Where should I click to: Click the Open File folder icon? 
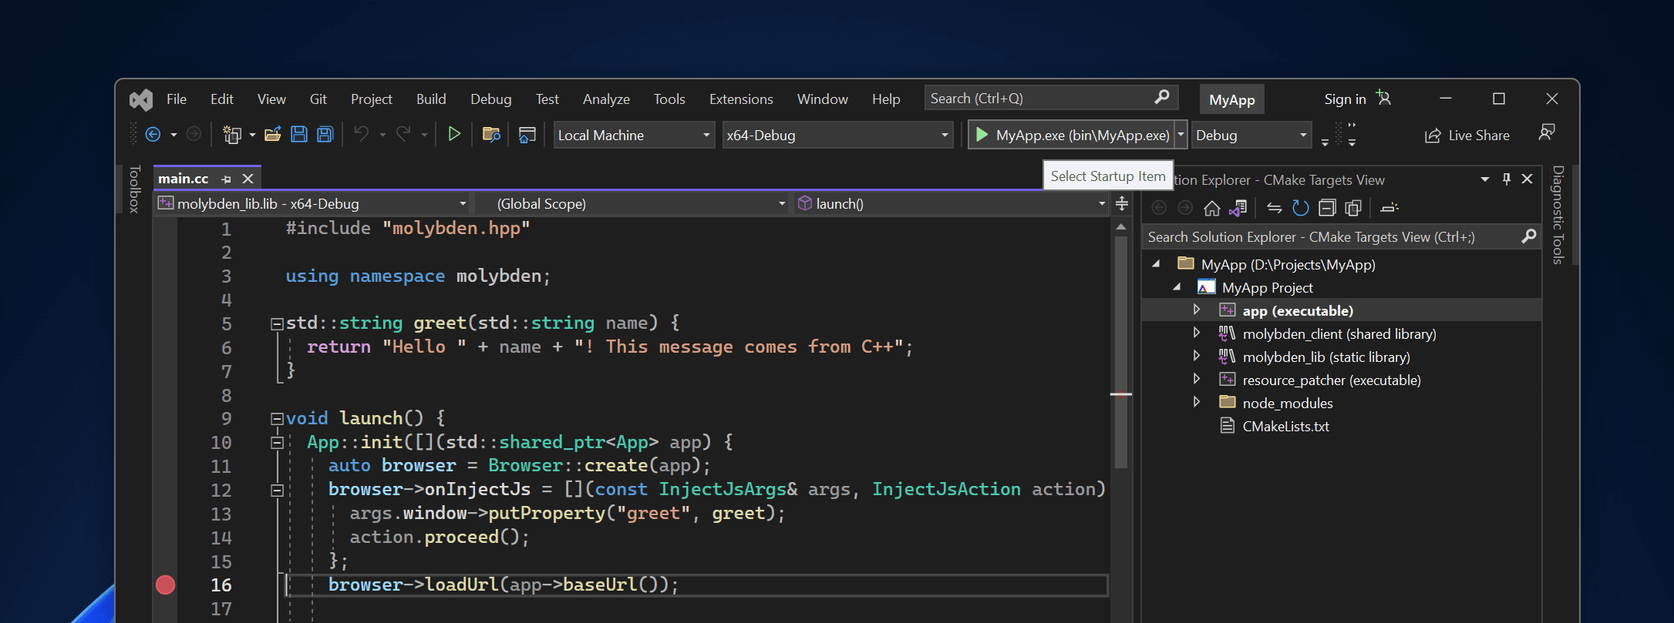(272, 135)
